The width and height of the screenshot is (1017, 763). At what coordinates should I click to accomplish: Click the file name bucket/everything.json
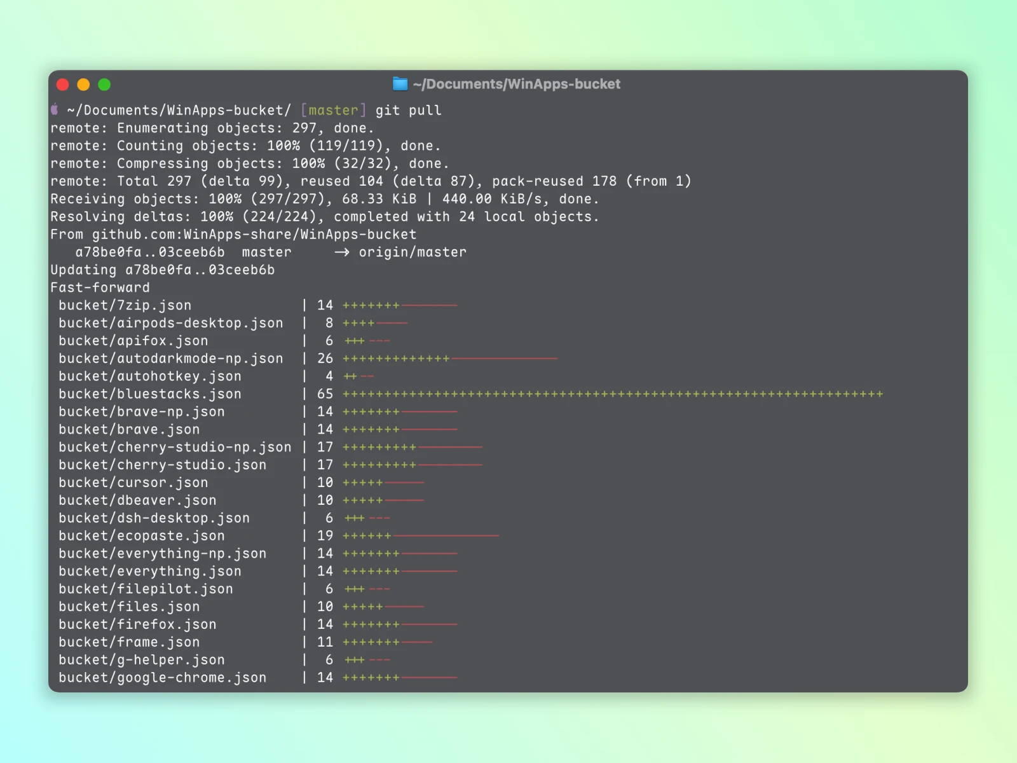(150, 572)
